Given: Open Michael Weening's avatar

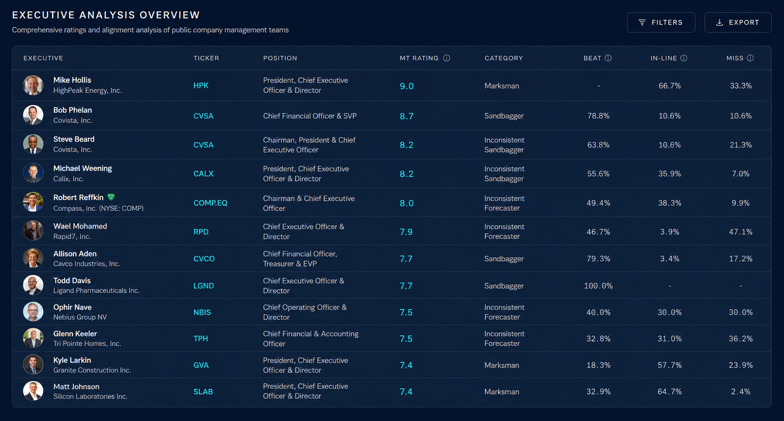Looking at the screenshot, I should (33, 173).
